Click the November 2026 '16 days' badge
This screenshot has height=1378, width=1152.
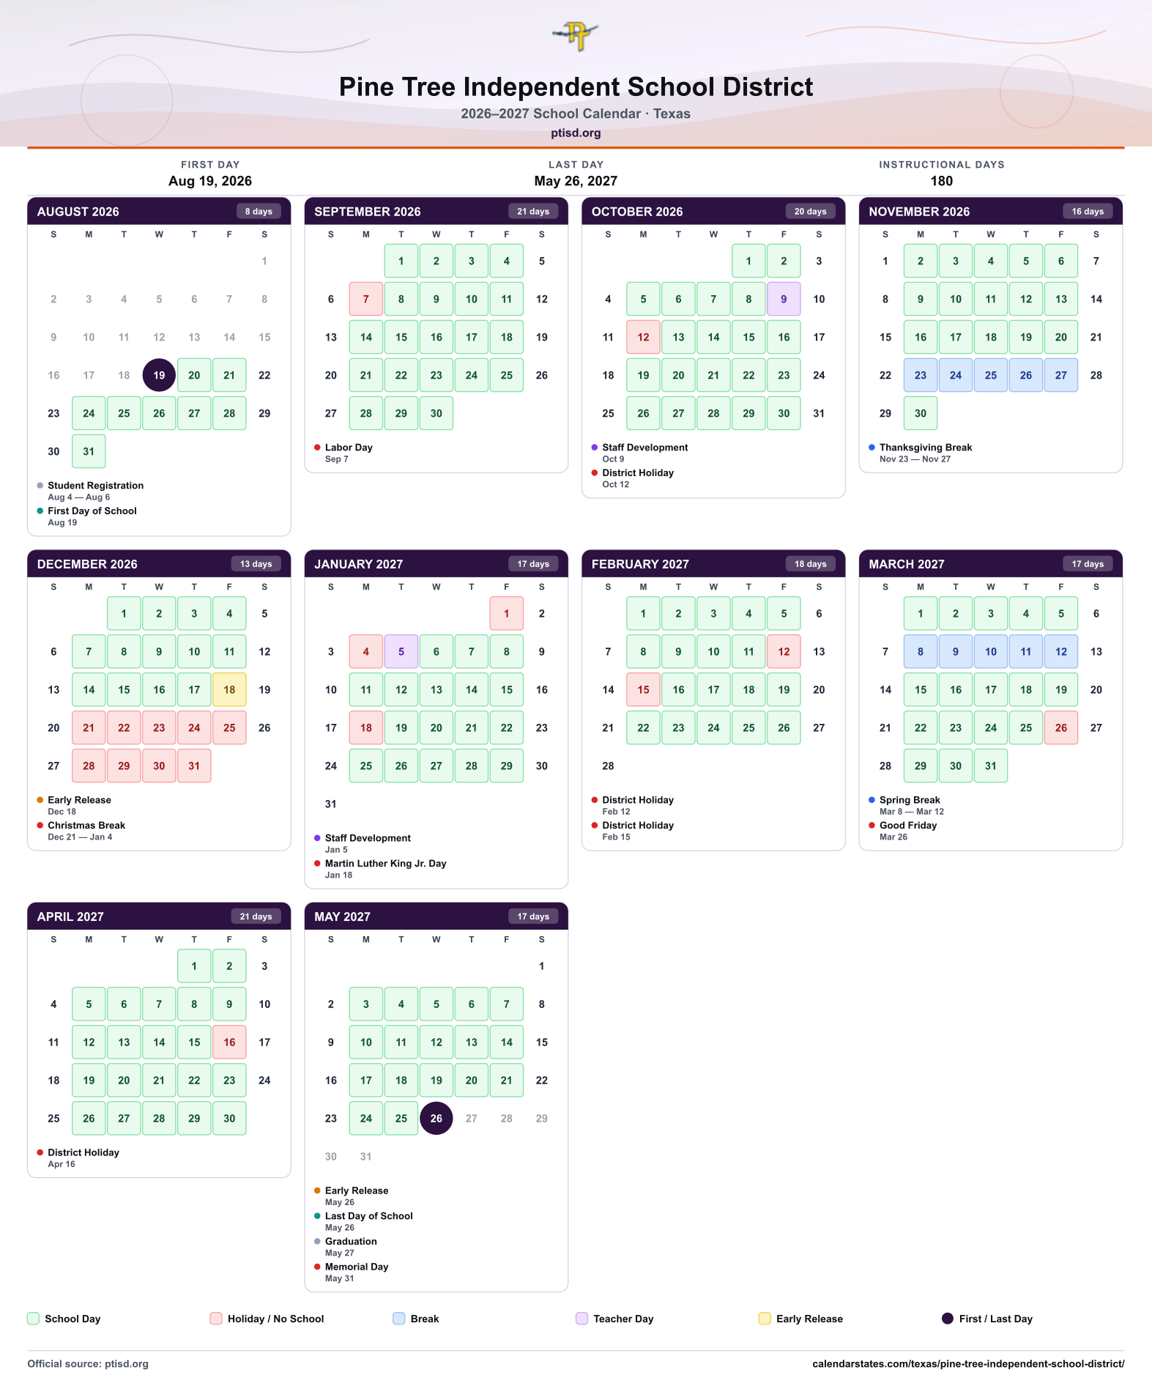click(x=1088, y=211)
